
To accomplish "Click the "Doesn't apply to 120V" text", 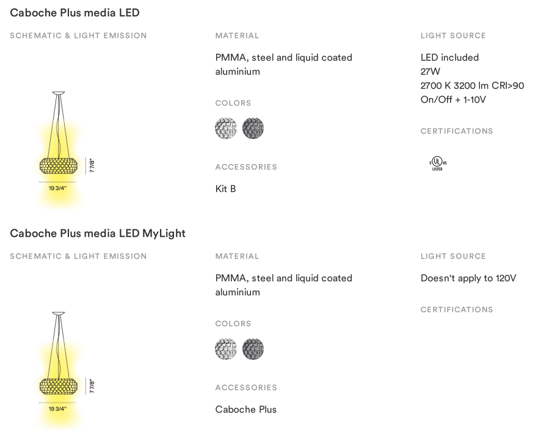I will pyautogui.click(x=468, y=278).
